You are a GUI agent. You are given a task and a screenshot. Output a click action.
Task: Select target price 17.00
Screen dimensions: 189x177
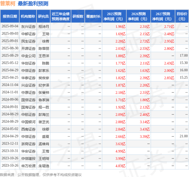184,56
